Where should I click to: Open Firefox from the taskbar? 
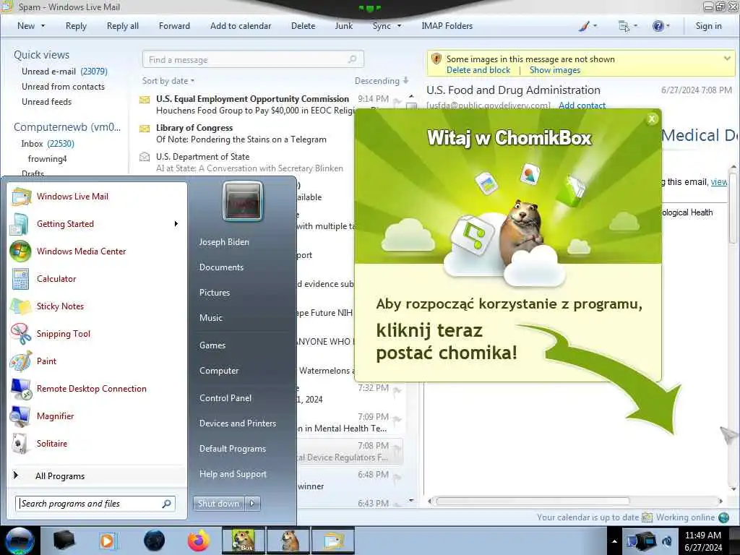point(198,541)
